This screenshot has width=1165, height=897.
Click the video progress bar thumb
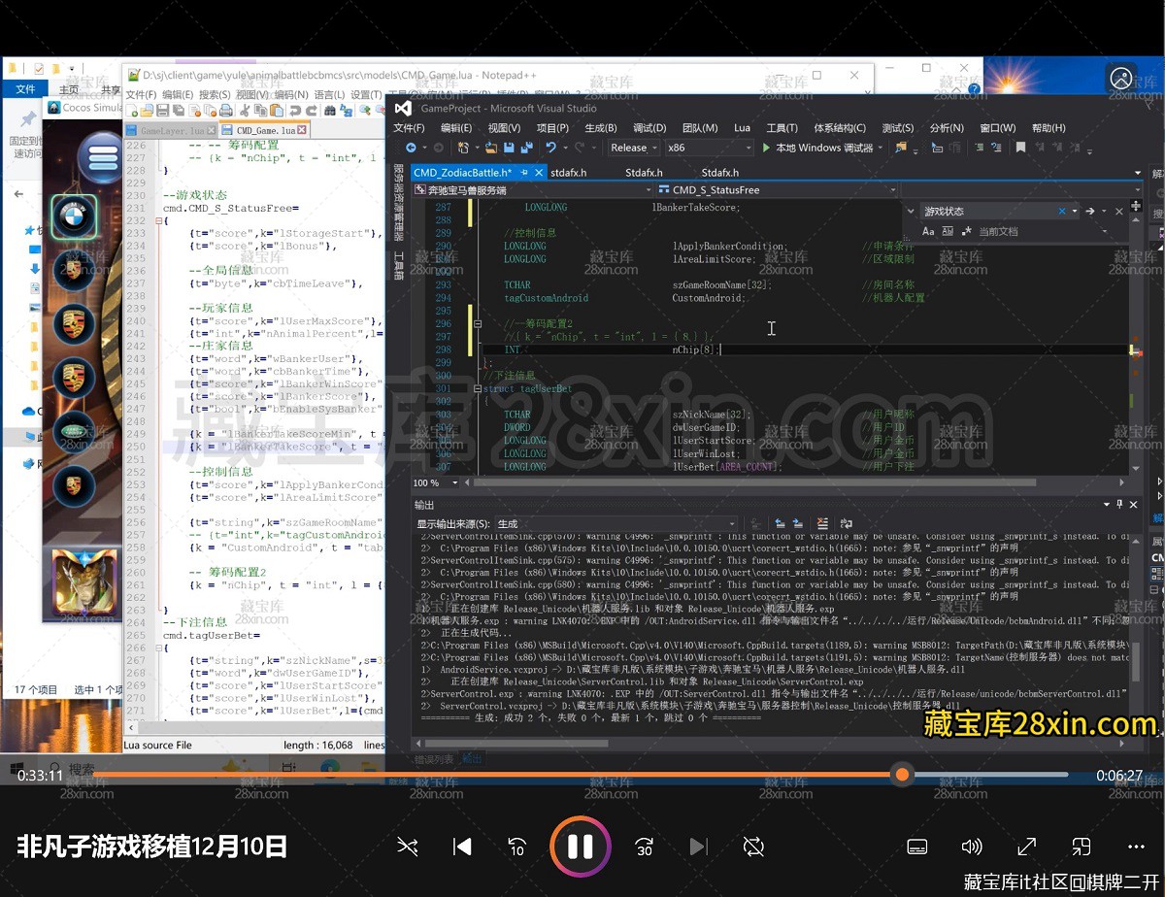pos(903,774)
